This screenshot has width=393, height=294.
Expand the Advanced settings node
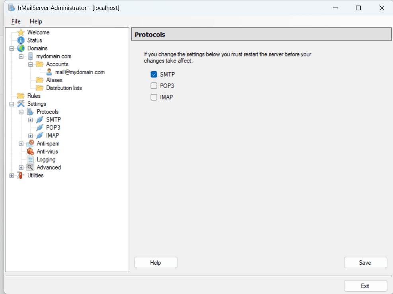(x=21, y=167)
